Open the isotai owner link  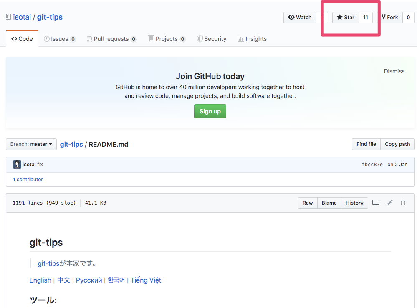click(22, 17)
